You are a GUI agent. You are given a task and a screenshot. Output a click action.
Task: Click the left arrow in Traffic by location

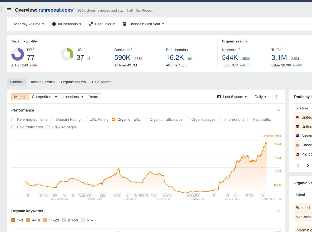tap(298, 166)
